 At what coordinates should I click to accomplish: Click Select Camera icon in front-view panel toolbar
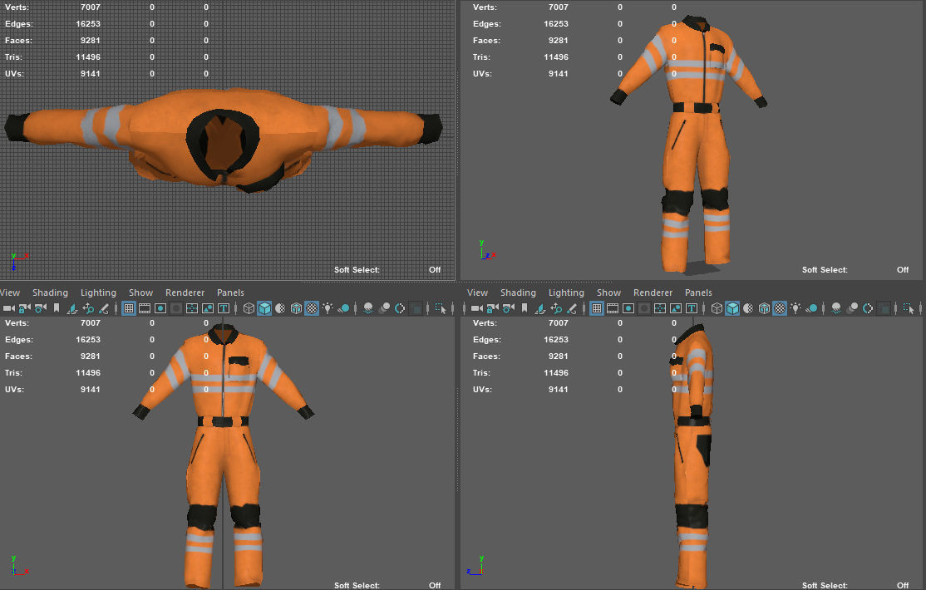(x=9, y=308)
